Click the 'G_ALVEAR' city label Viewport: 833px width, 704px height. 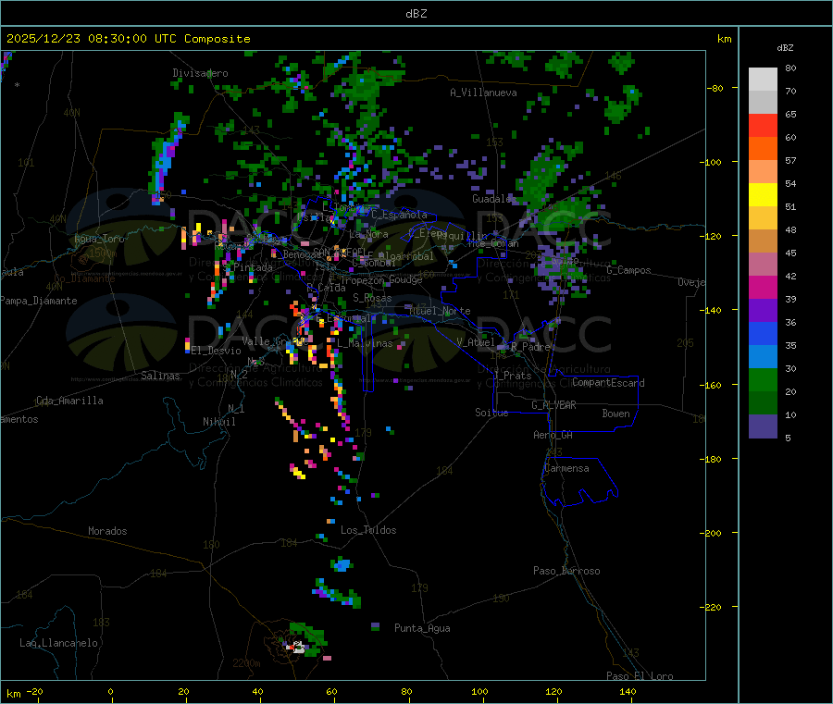553,405
